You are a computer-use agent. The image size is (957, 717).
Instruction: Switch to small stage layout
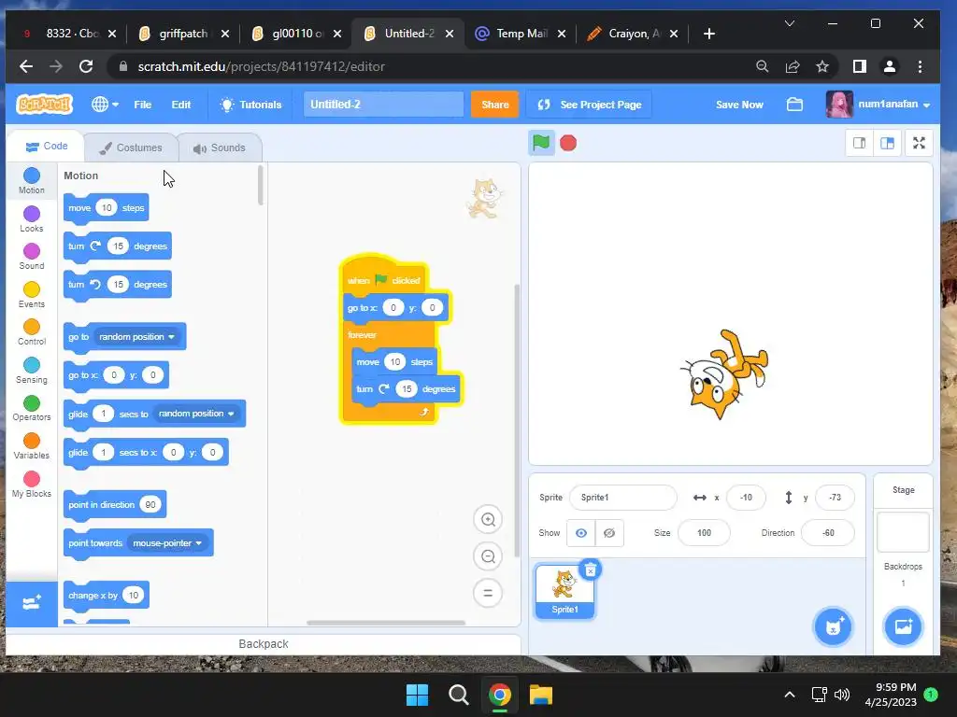pyautogui.click(x=860, y=143)
